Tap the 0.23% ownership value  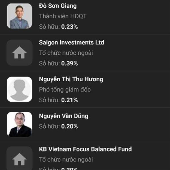(x=69, y=27)
